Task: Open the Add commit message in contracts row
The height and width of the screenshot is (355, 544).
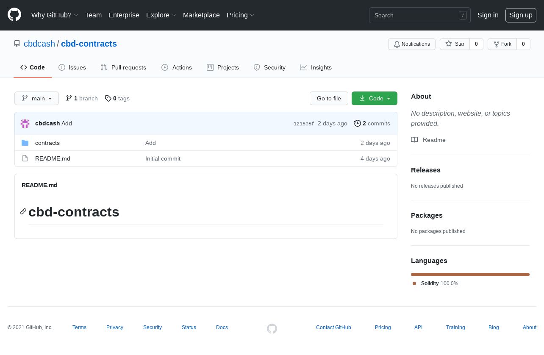Action: [x=150, y=143]
